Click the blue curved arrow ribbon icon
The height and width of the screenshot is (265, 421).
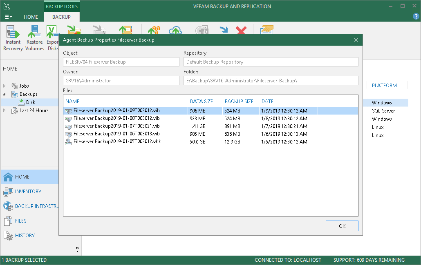coord(224,30)
